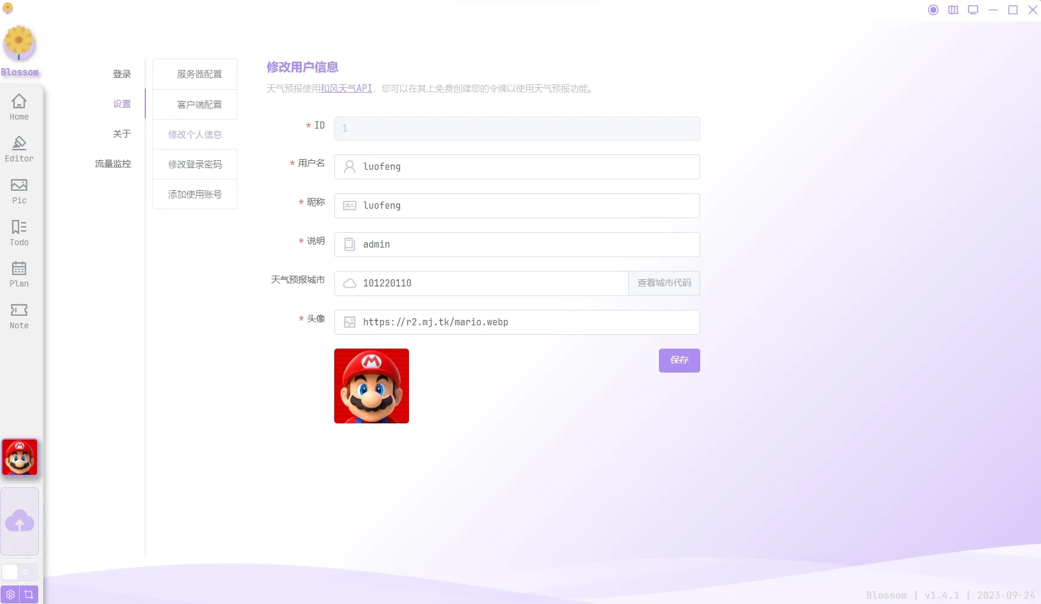Open the Todo list section
The width and height of the screenshot is (1041, 604).
[19, 233]
